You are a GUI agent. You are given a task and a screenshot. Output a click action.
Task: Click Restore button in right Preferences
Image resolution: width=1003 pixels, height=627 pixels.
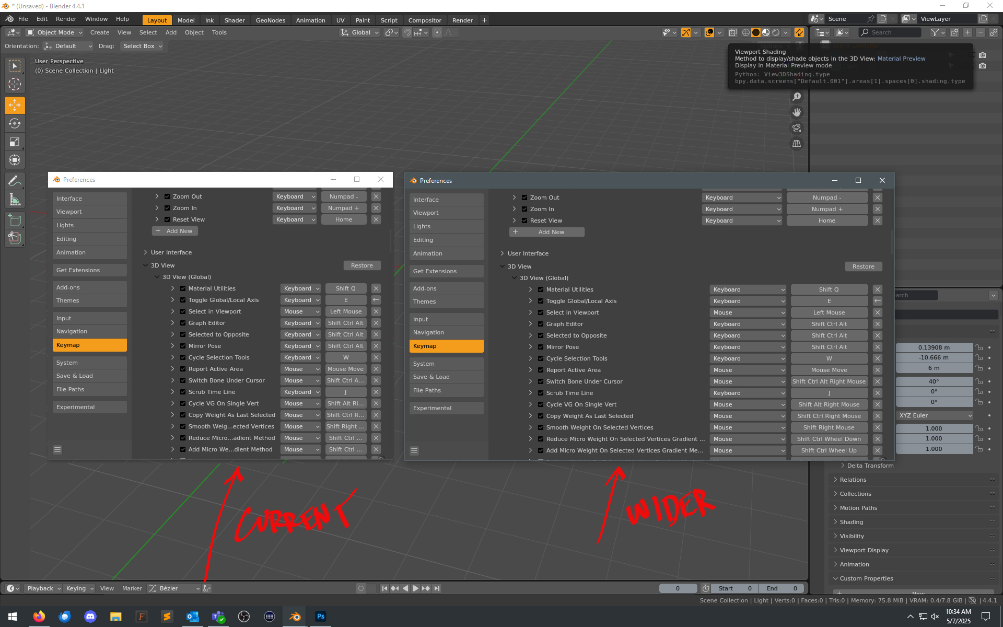coord(864,266)
